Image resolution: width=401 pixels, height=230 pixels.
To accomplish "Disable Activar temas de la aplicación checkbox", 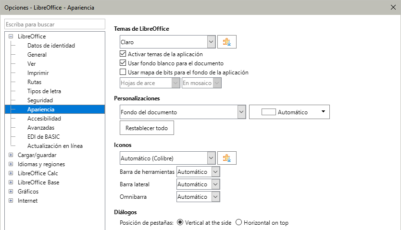I will (123, 54).
